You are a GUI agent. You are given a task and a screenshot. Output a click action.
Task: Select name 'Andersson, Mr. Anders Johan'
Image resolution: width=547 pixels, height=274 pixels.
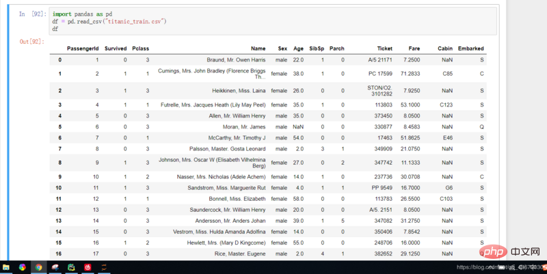point(230,221)
